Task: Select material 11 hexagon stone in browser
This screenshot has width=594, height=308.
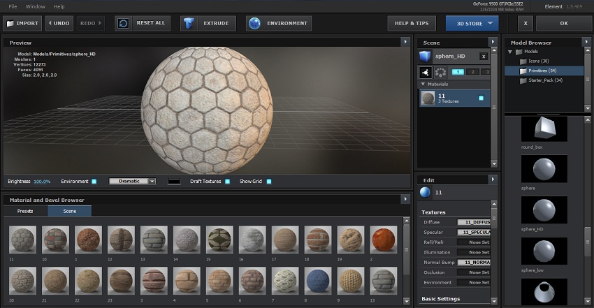Action: [22, 240]
